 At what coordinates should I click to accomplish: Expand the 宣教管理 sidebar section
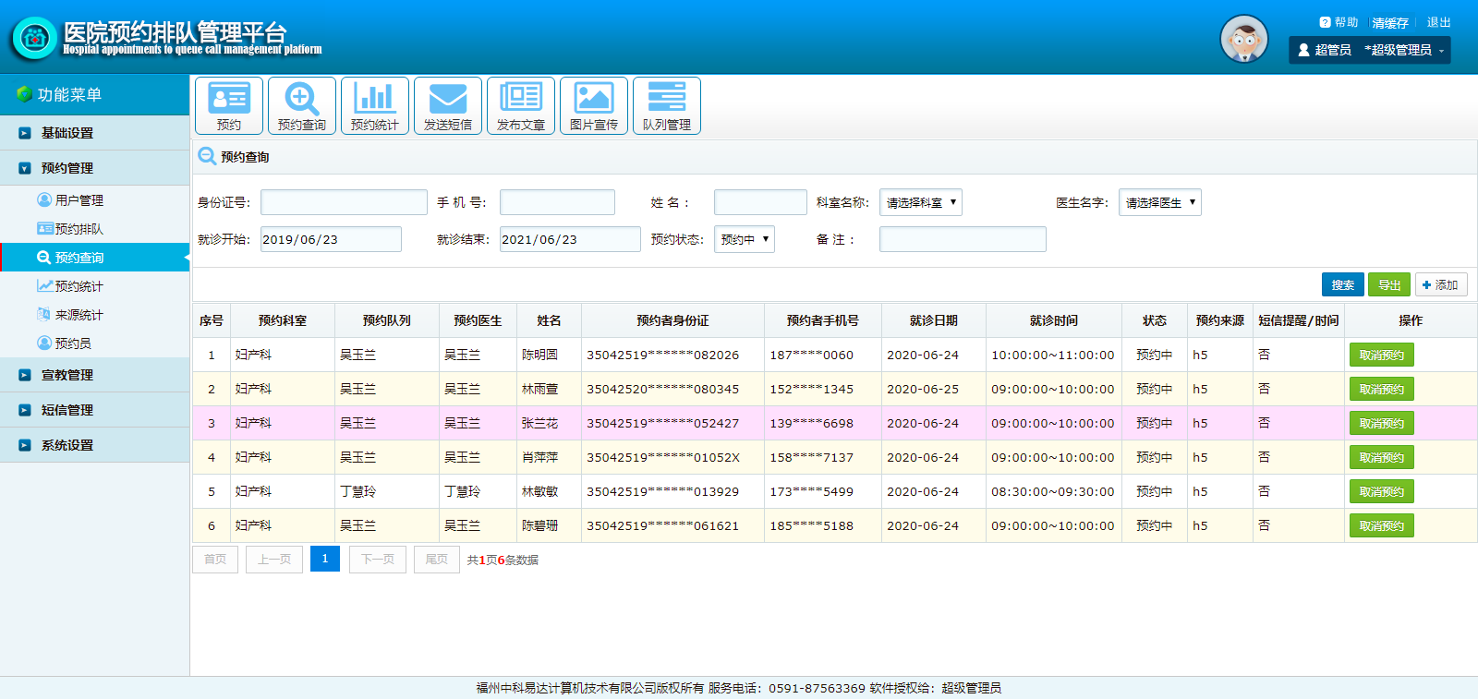pos(67,375)
